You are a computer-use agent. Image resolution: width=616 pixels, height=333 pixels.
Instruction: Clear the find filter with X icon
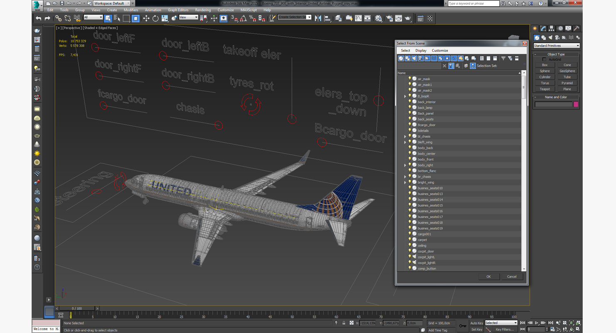445,66
